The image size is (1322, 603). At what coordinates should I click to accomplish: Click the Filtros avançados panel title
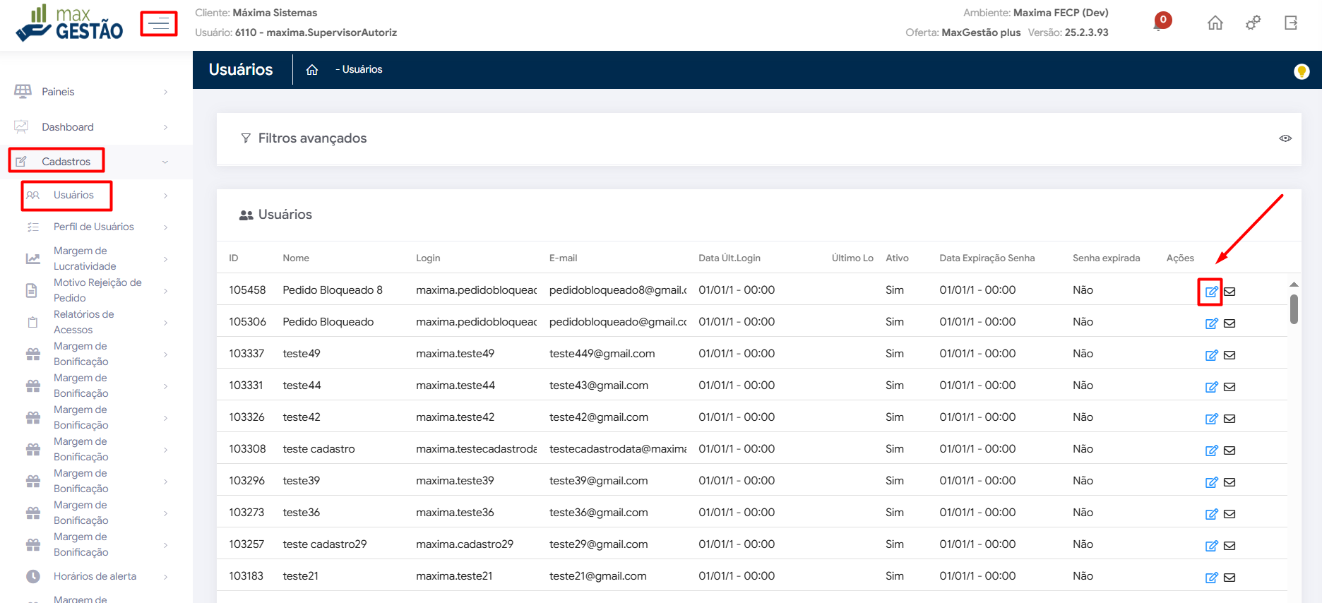[312, 138]
